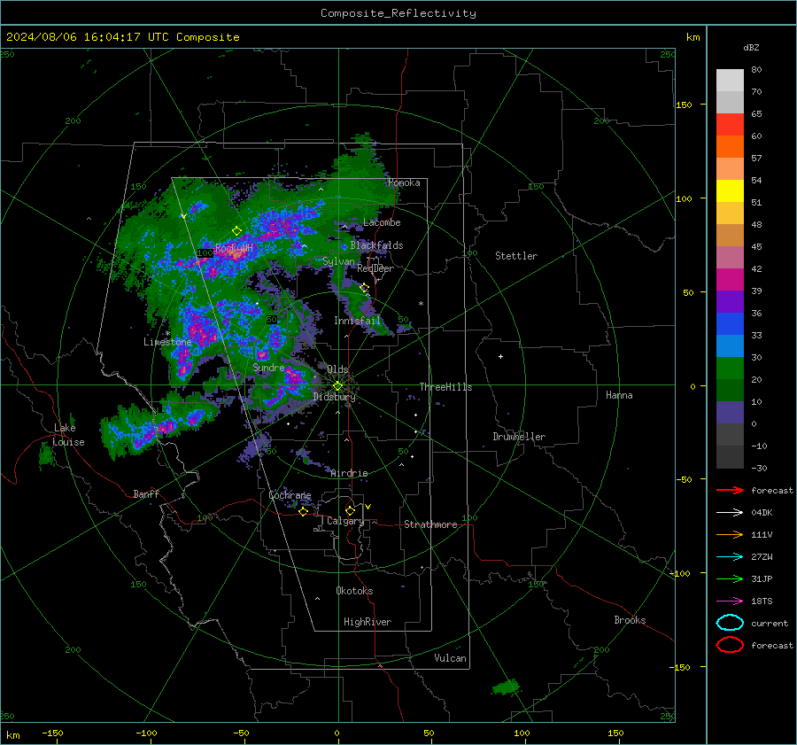Click the Drumheller town label
797x745 pixels.
coord(519,437)
